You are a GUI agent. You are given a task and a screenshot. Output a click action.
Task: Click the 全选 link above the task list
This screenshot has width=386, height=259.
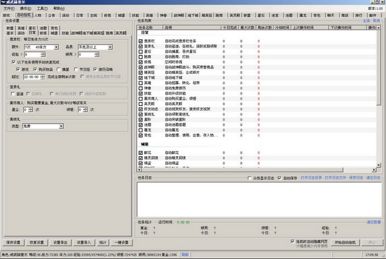point(366,21)
